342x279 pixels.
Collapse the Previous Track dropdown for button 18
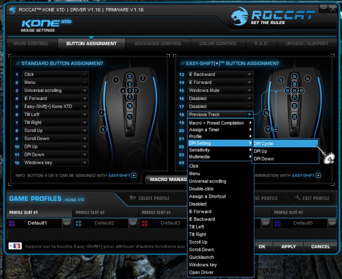click(x=250, y=115)
